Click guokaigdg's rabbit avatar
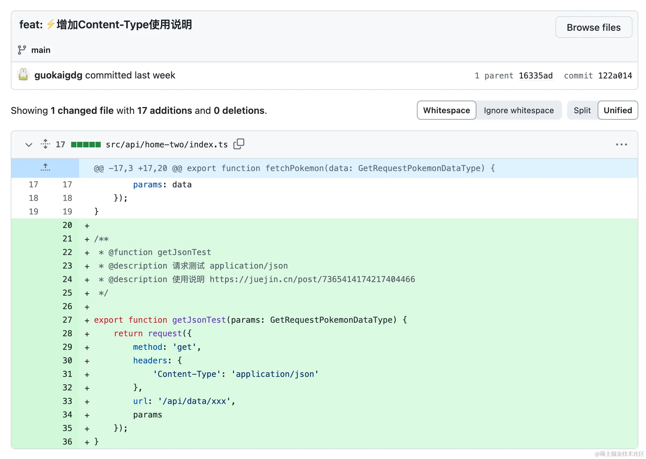The width and height of the screenshot is (646, 459). click(x=23, y=75)
